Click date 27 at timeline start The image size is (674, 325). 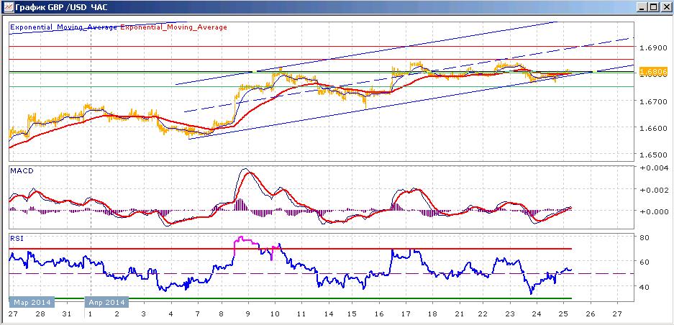tap(12, 315)
